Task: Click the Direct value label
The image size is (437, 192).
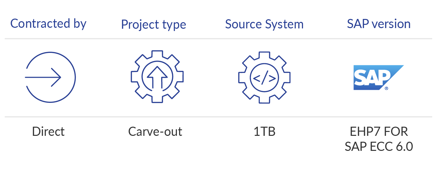Action: [48, 132]
